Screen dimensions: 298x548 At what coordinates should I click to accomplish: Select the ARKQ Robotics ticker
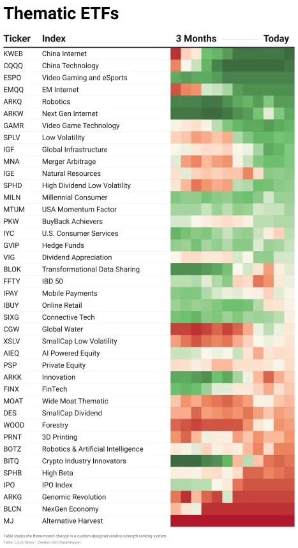pos(12,102)
